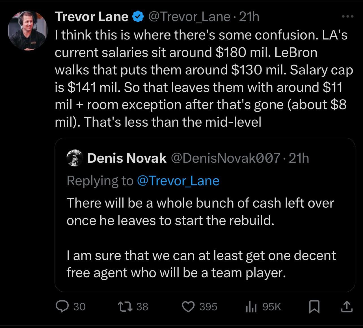Click the Trevor Lane display name
This screenshot has height=328, width=363.
pyautogui.click(x=92, y=17)
